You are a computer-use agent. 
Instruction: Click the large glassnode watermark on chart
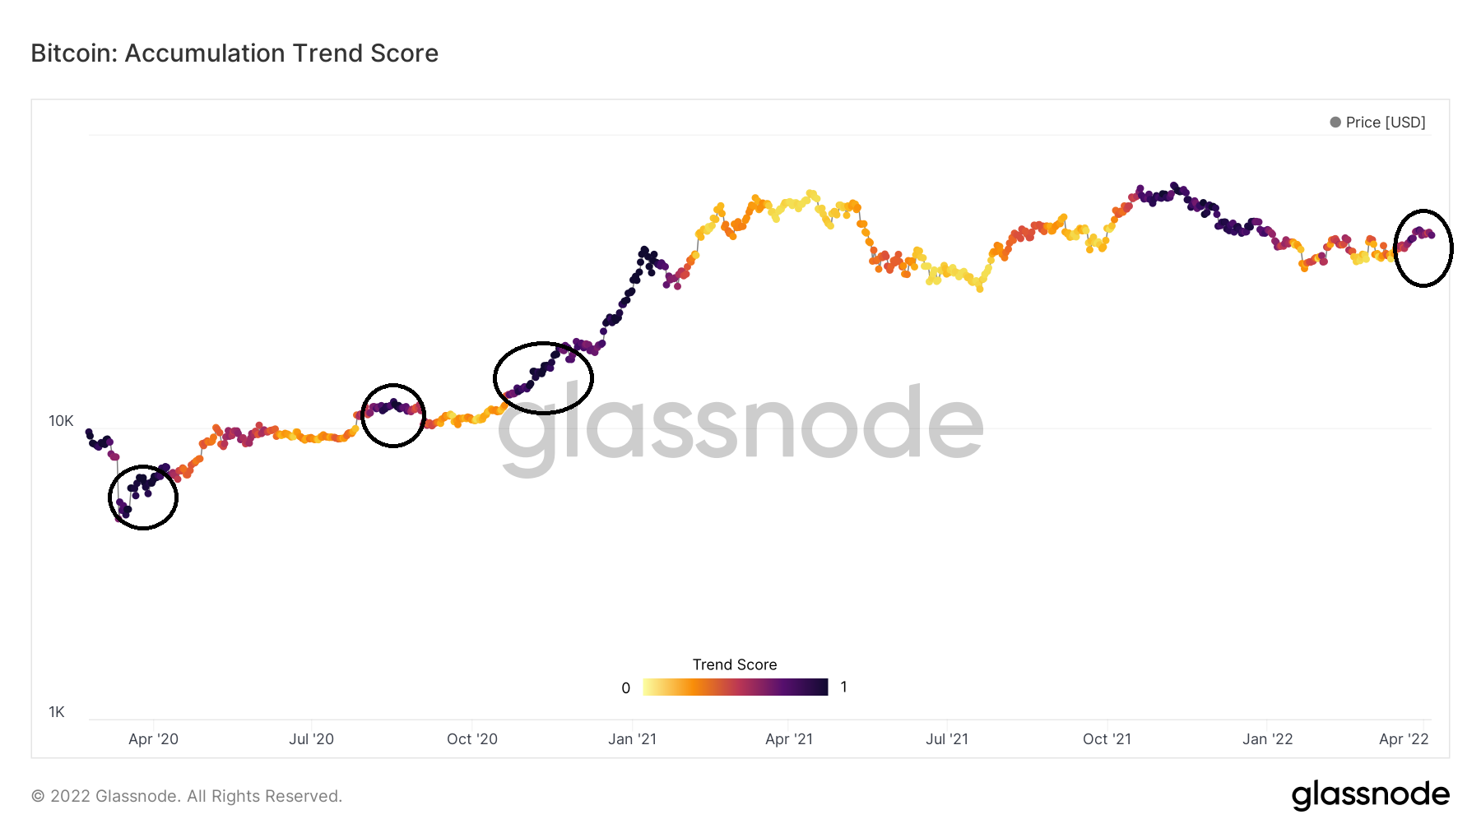(x=740, y=428)
